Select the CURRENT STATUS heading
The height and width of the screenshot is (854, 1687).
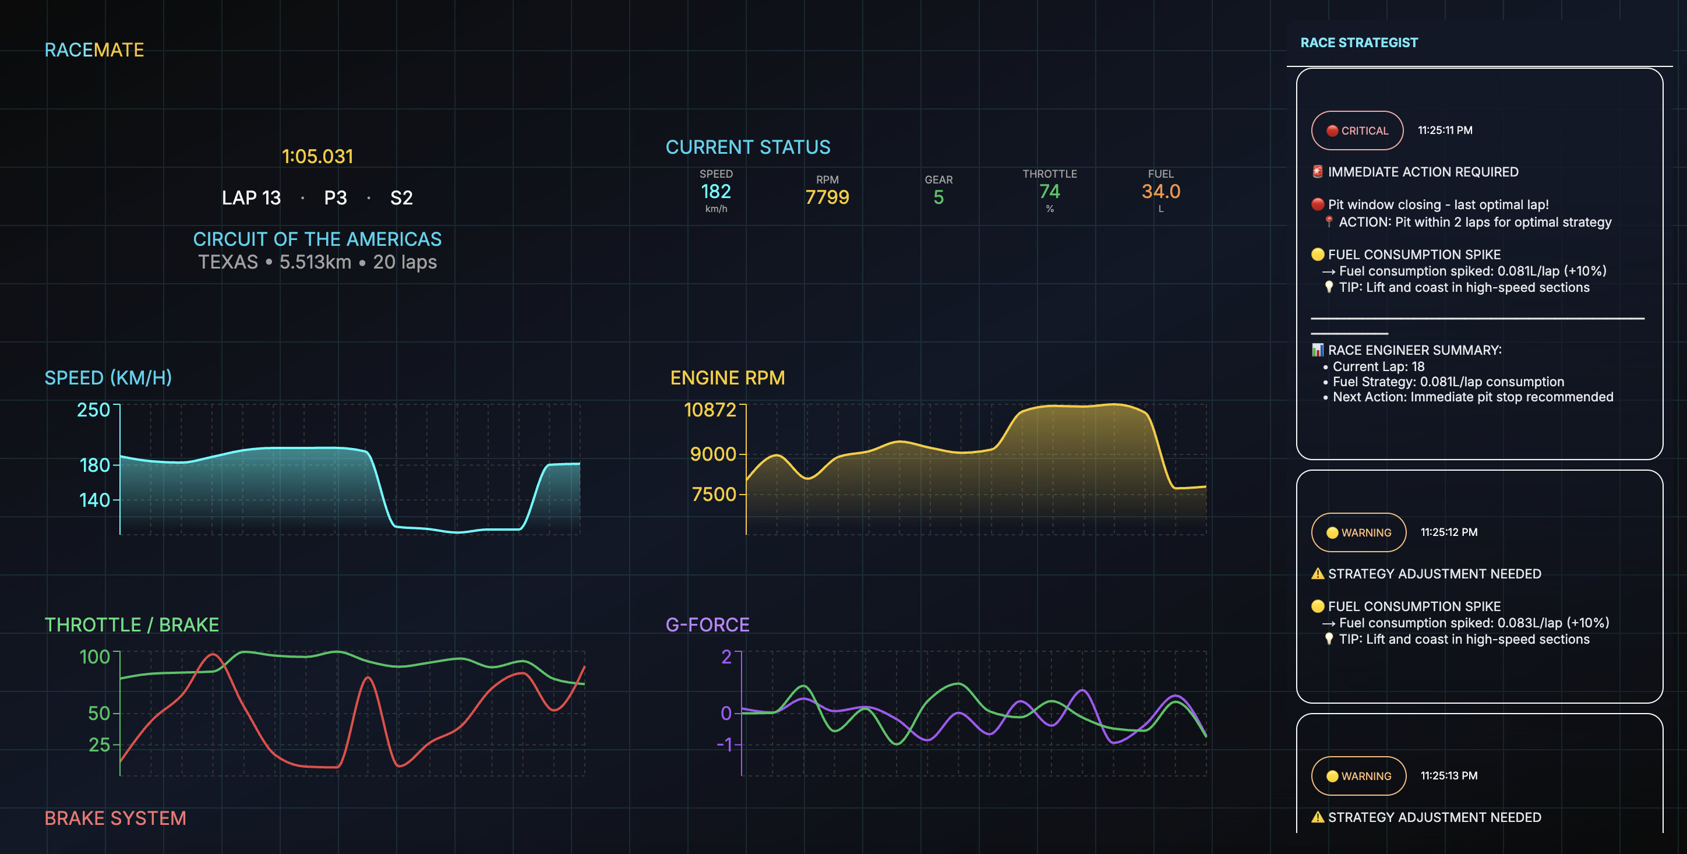747,147
